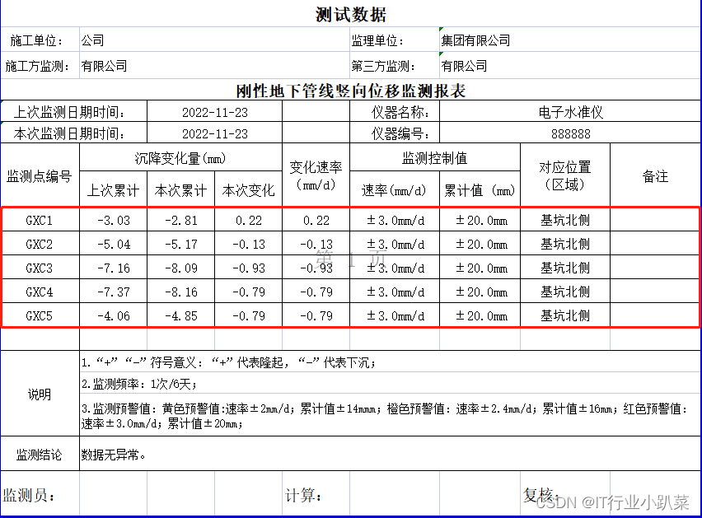The height and width of the screenshot is (518, 702).
Task: Select the 'GXC5' monitoring point cell
Action: (40, 315)
